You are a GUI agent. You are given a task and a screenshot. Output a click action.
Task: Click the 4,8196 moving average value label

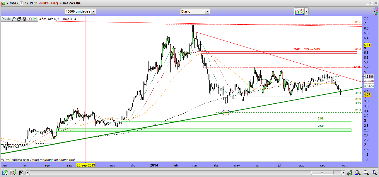coord(368,77)
